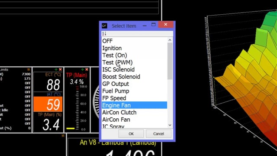Choose AirCon Clutch from the list

point(135,112)
